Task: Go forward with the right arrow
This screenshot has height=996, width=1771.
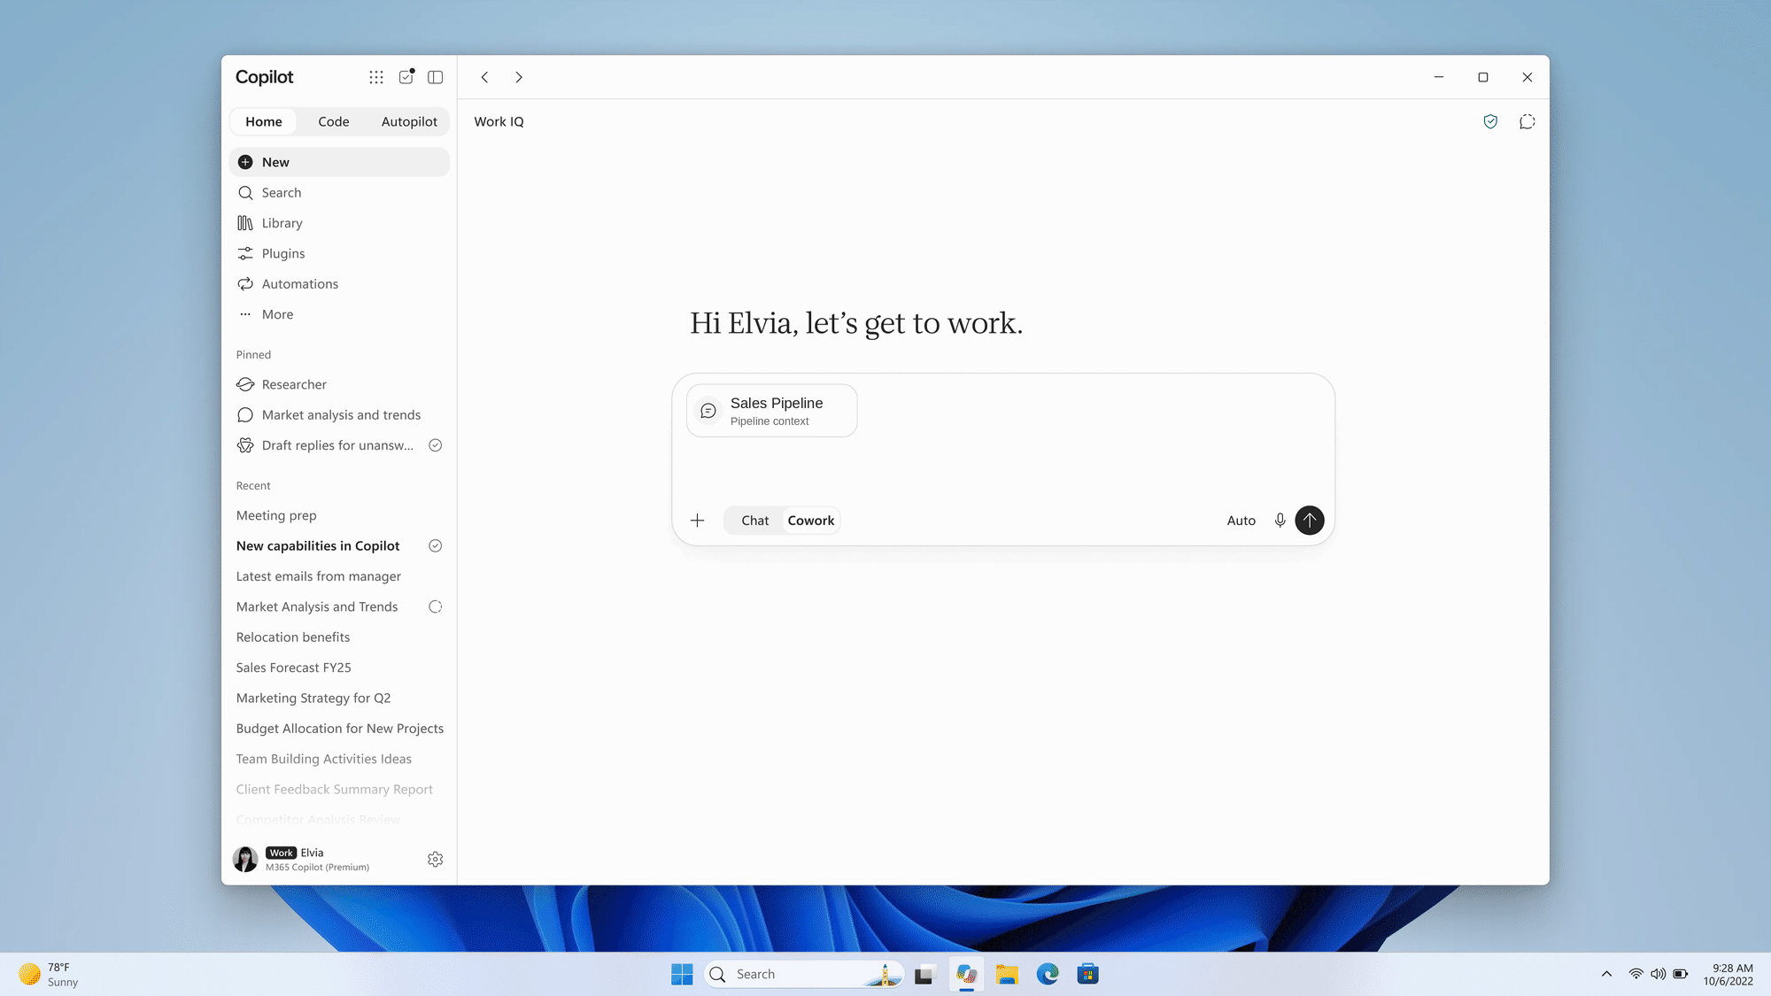Action: point(519,77)
